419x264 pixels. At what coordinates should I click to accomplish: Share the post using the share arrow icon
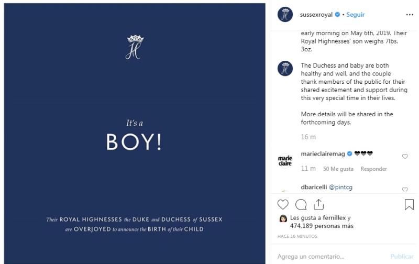tap(318, 204)
